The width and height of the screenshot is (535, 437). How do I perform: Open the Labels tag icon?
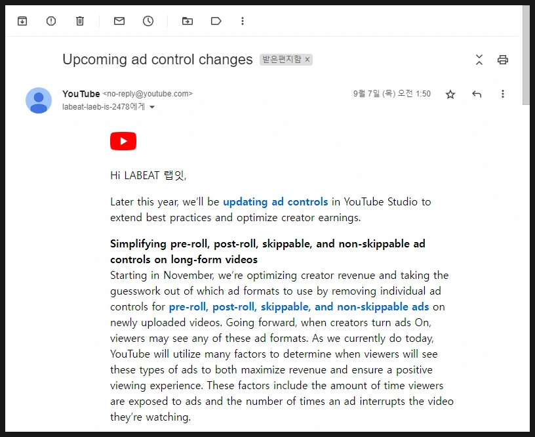pos(216,21)
